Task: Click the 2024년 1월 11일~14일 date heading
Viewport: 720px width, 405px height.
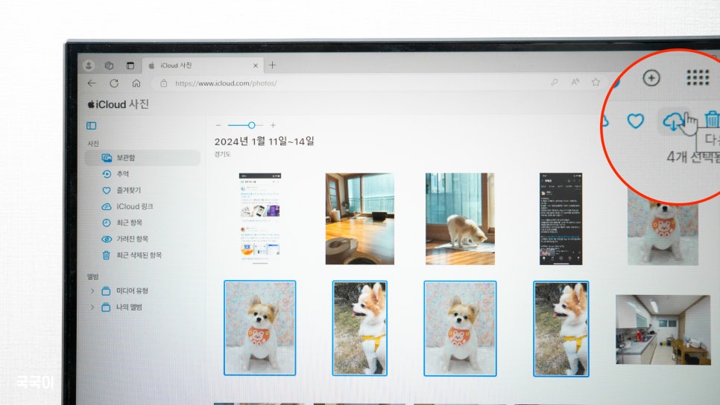Action: point(265,141)
